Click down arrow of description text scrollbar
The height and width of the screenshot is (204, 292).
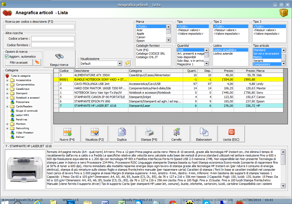[x=283, y=186]
